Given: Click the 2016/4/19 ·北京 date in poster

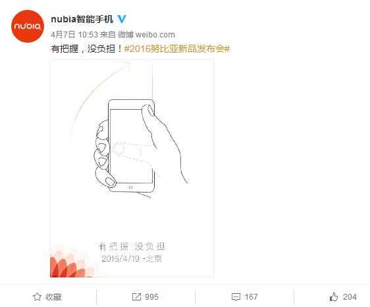Looking at the screenshot, I should pos(132,259).
